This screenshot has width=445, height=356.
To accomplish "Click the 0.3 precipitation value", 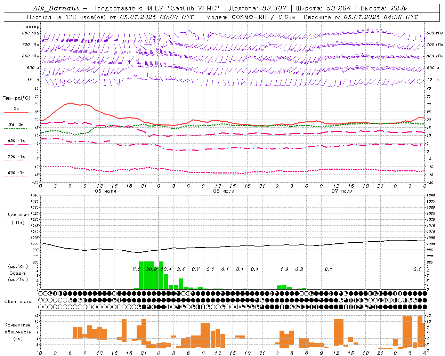I will (x=299, y=269).
